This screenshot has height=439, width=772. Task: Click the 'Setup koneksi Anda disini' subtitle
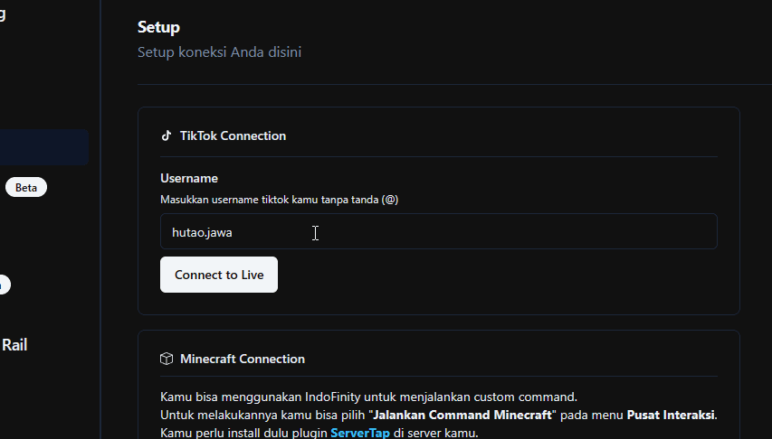click(219, 52)
